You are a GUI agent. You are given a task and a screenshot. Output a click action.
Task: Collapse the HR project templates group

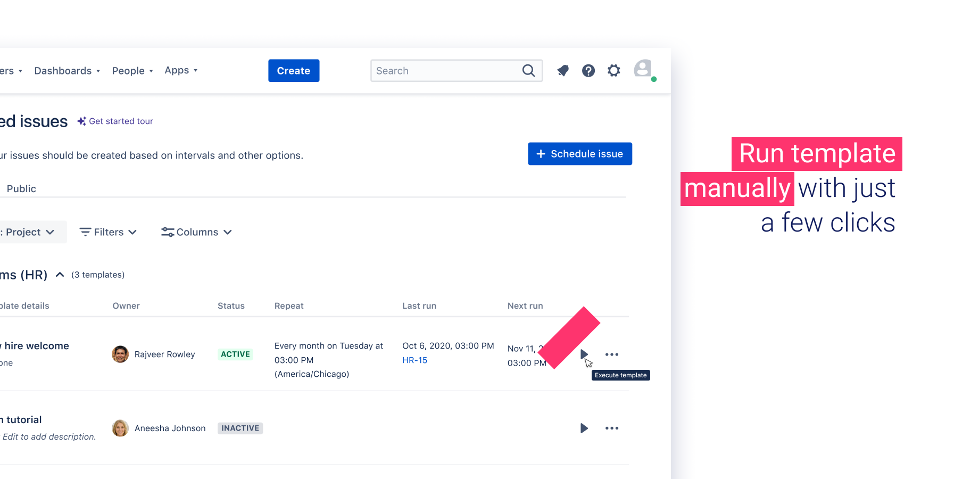point(60,275)
